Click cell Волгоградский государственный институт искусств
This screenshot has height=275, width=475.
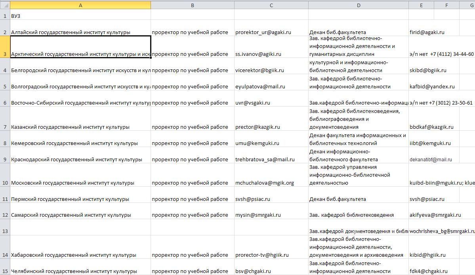click(x=80, y=82)
